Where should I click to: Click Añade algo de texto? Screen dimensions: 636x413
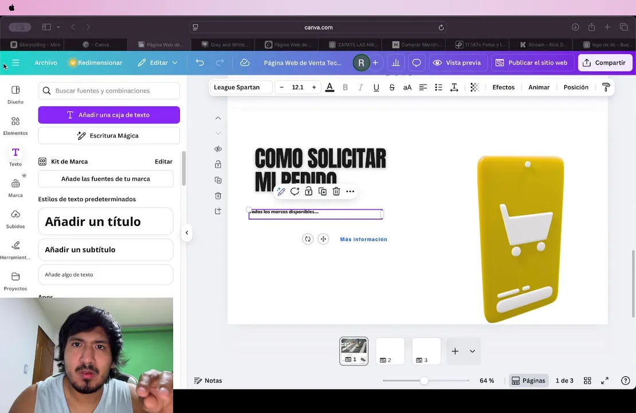(x=105, y=275)
